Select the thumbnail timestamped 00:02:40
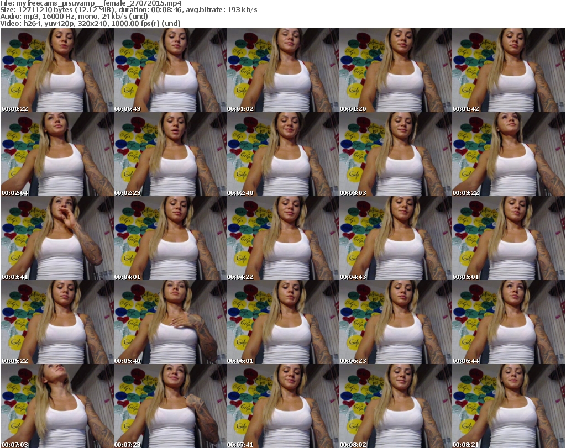The height and width of the screenshot is (448, 566). tap(282, 154)
